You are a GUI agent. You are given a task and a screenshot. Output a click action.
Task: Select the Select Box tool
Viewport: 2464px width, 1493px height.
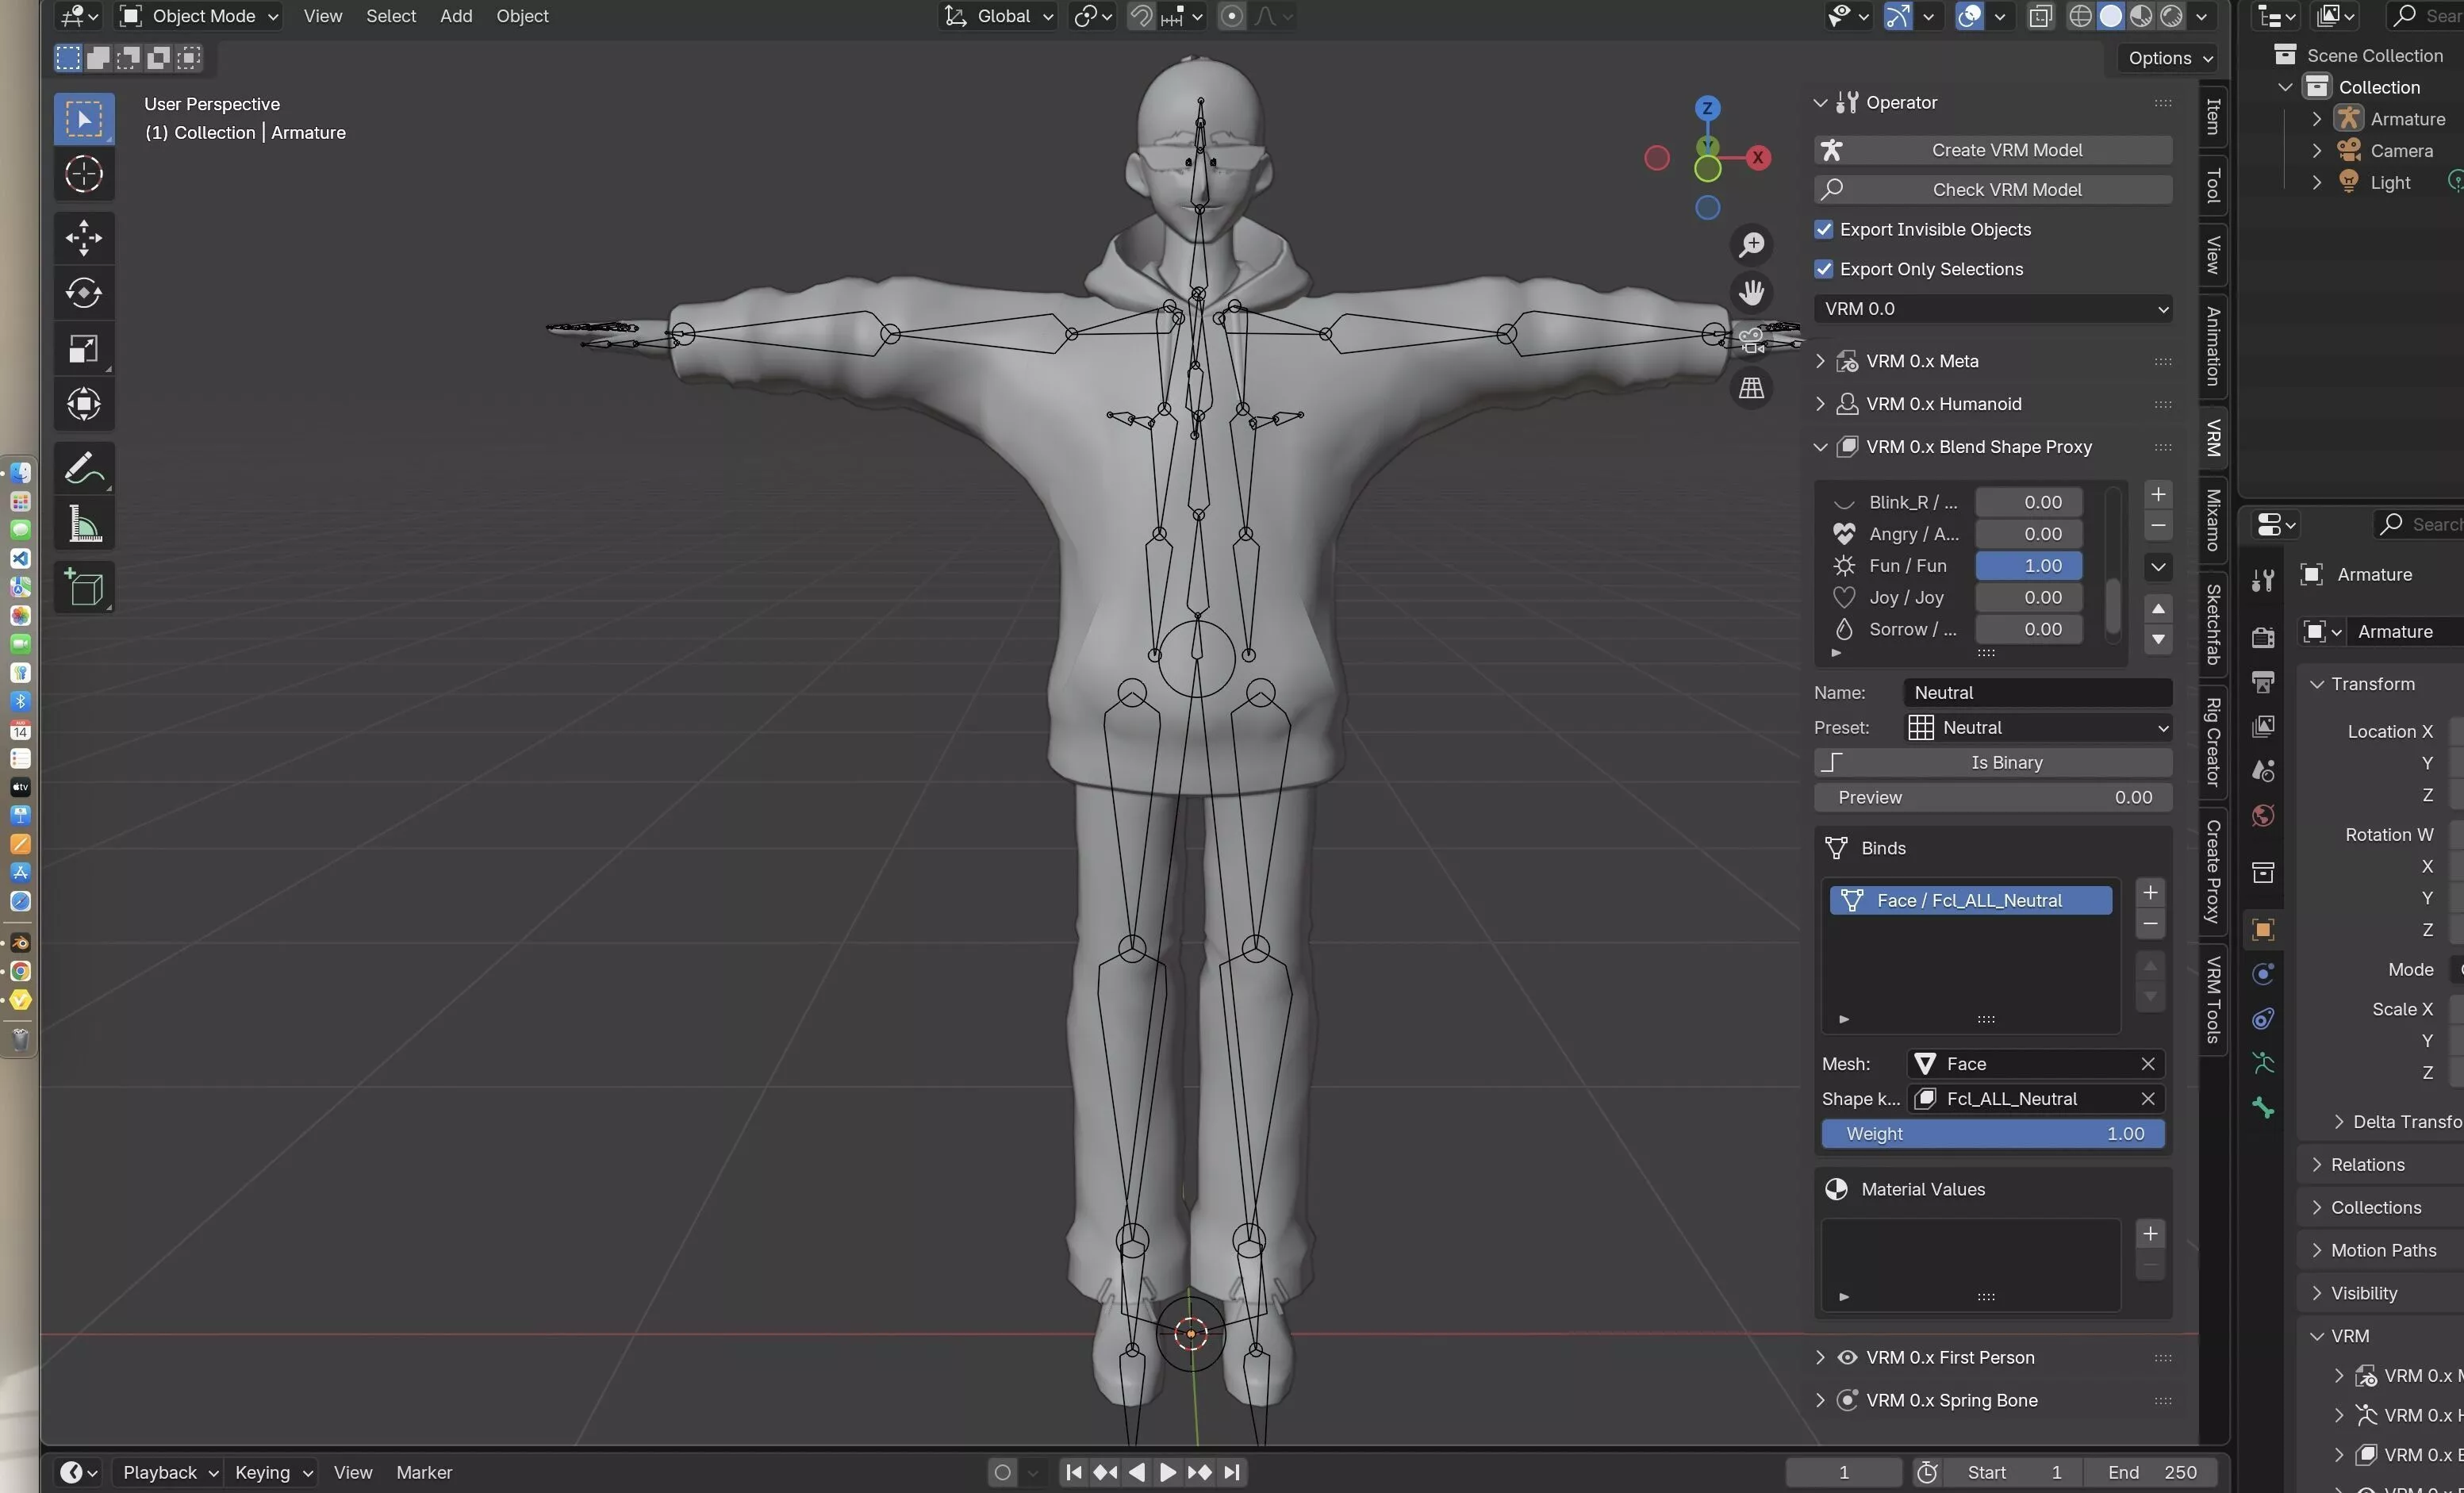pyautogui.click(x=84, y=119)
